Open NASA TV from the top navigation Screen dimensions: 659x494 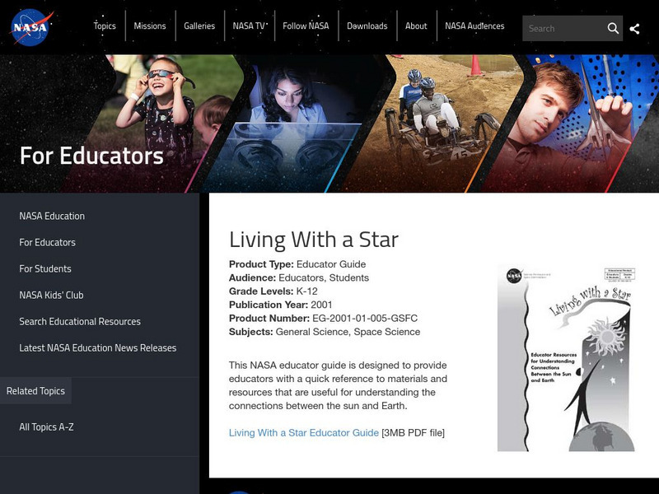coord(250,26)
